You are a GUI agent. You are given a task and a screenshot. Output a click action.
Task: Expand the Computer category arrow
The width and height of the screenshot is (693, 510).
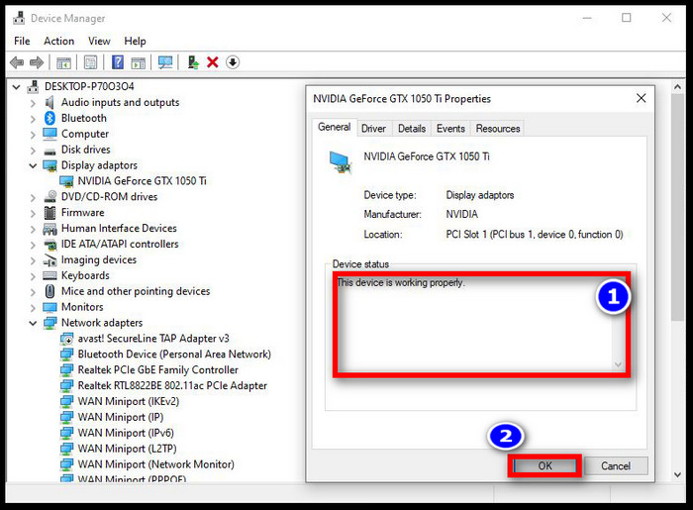[33, 135]
